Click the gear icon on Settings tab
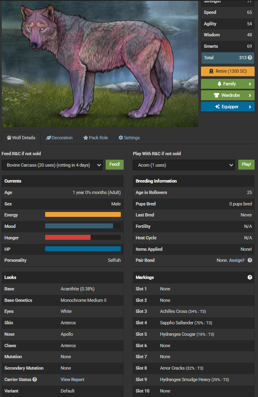This screenshot has height=397, width=258. [121, 138]
